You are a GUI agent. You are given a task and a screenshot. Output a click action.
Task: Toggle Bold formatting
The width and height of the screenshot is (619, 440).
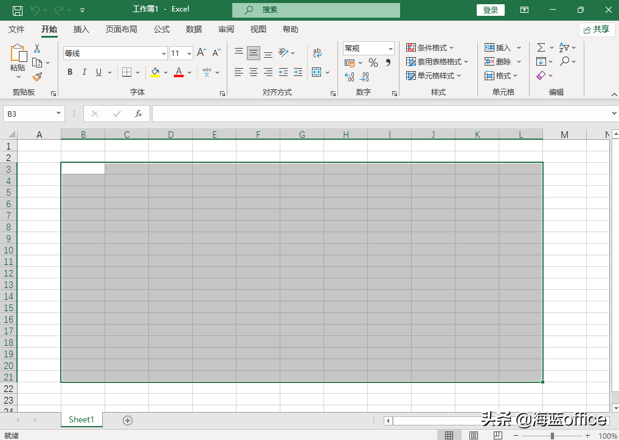(70, 72)
